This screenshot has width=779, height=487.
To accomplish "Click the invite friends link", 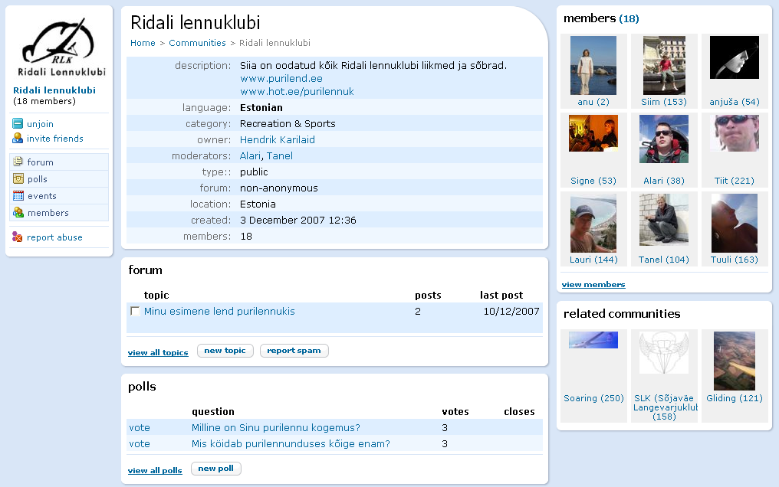I will pyautogui.click(x=55, y=139).
